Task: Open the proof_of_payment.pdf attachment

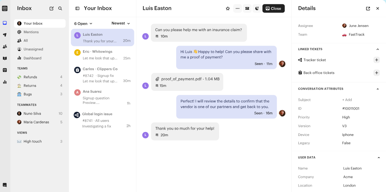Action: click(x=187, y=79)
